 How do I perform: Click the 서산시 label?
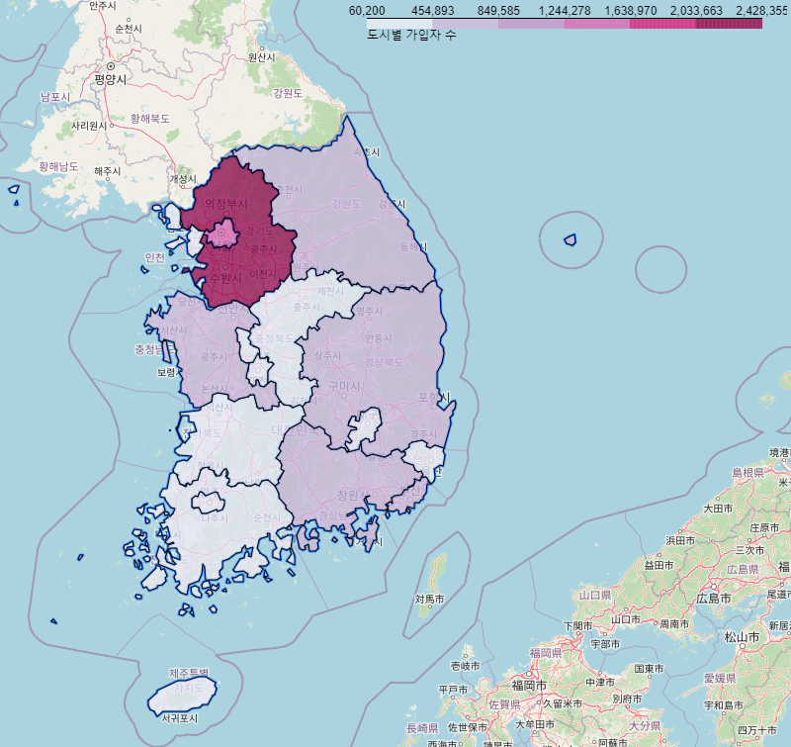pos(174,330)
